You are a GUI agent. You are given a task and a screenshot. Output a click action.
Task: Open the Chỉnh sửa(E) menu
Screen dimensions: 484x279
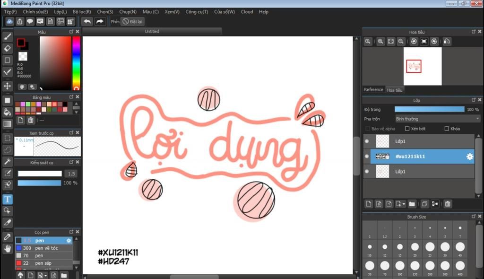35,12
